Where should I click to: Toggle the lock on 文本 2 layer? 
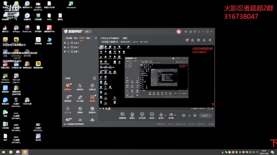tap(68, 43)
